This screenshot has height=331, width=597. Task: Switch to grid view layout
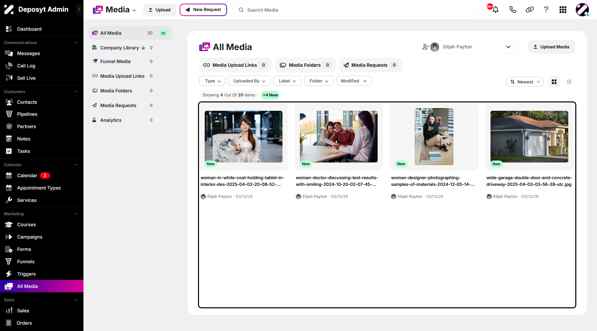554,82
